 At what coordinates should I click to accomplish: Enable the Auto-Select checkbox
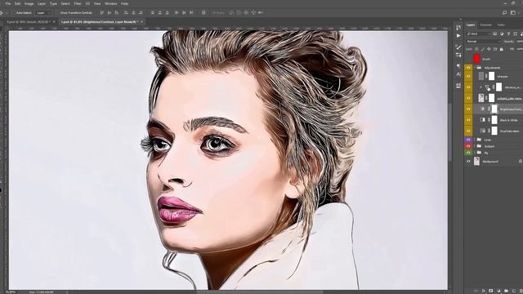(x=13, y=13)
